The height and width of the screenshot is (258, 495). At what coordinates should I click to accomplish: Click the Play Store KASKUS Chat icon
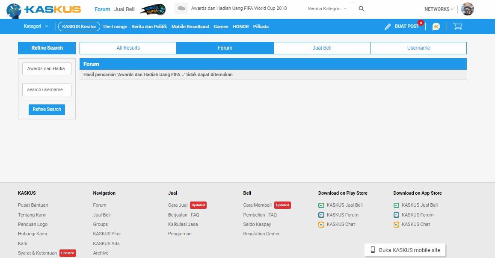[321, 225]
